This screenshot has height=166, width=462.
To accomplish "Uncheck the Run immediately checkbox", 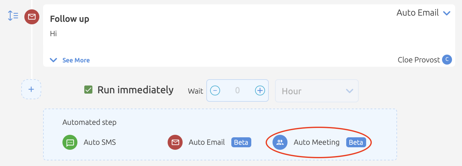I will pyautogui.click(x=88, y=90).
